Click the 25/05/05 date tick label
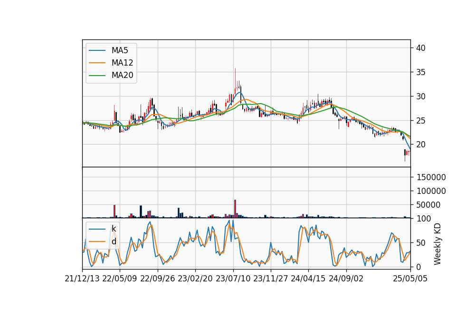 (x=410, y=279)
